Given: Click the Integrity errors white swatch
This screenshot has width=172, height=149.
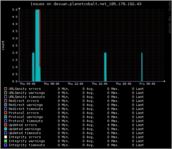Looking at the screenshot, I should 5,137.
